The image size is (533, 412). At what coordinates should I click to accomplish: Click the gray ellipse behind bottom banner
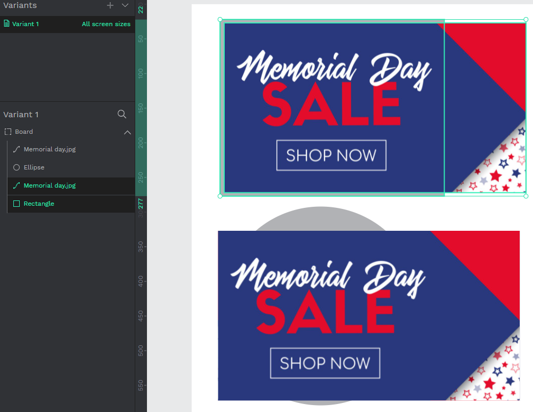pos(321,218)
